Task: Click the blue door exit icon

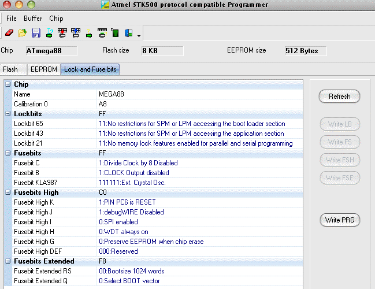Action: coord(129,33)
